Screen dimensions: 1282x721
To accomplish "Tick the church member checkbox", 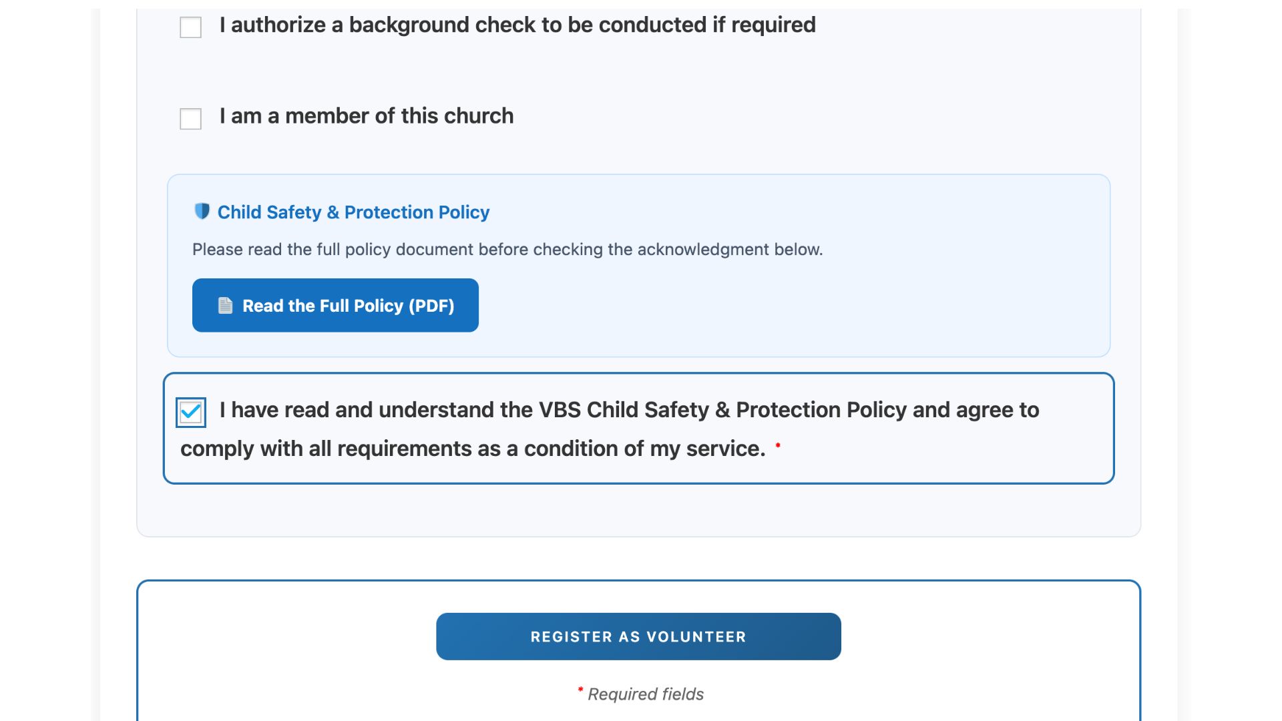I will click(191, 119).
